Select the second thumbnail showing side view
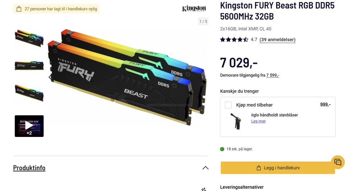This screenshot has width=345, height=191. point(29,66)
